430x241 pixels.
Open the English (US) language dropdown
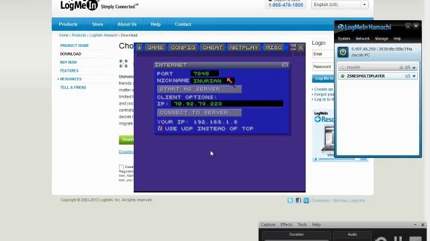click(339, 5)
